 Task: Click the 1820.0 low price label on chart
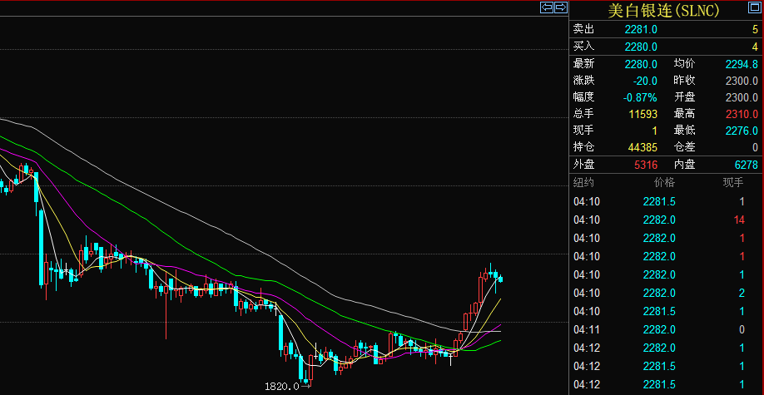pos(281,387)
